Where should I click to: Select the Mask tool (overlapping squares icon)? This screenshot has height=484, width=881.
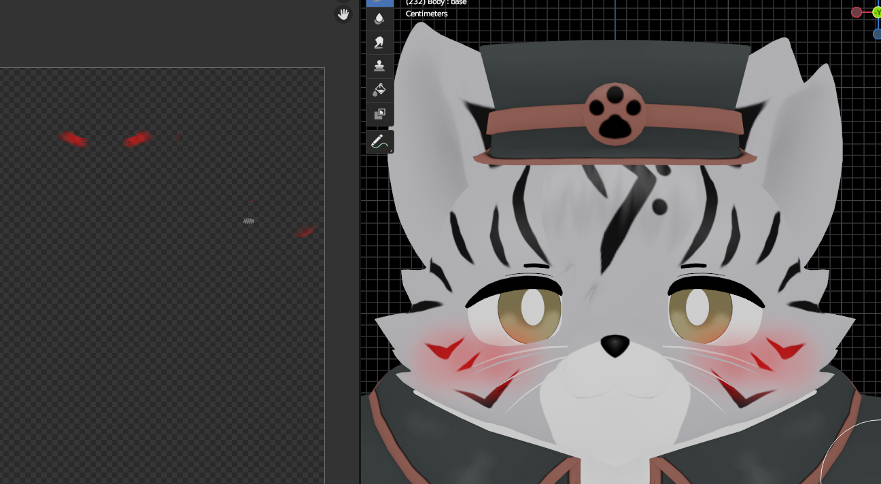pyautogui.click(x=379, y=114)
